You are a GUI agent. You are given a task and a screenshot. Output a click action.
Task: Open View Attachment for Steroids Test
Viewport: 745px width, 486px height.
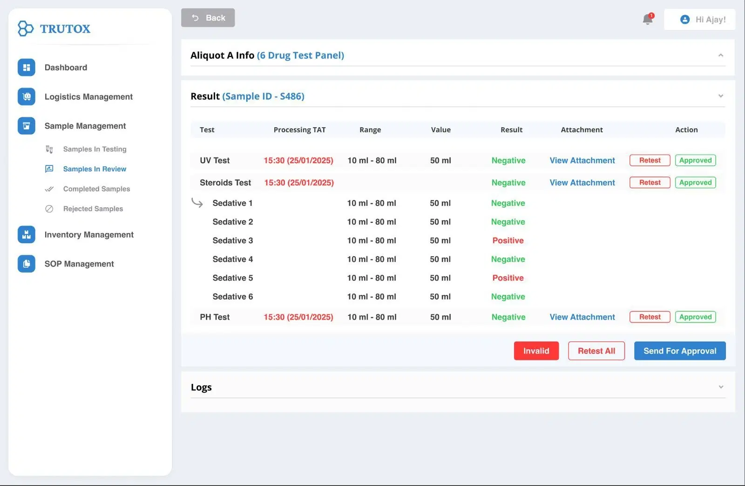pos(582,182)
